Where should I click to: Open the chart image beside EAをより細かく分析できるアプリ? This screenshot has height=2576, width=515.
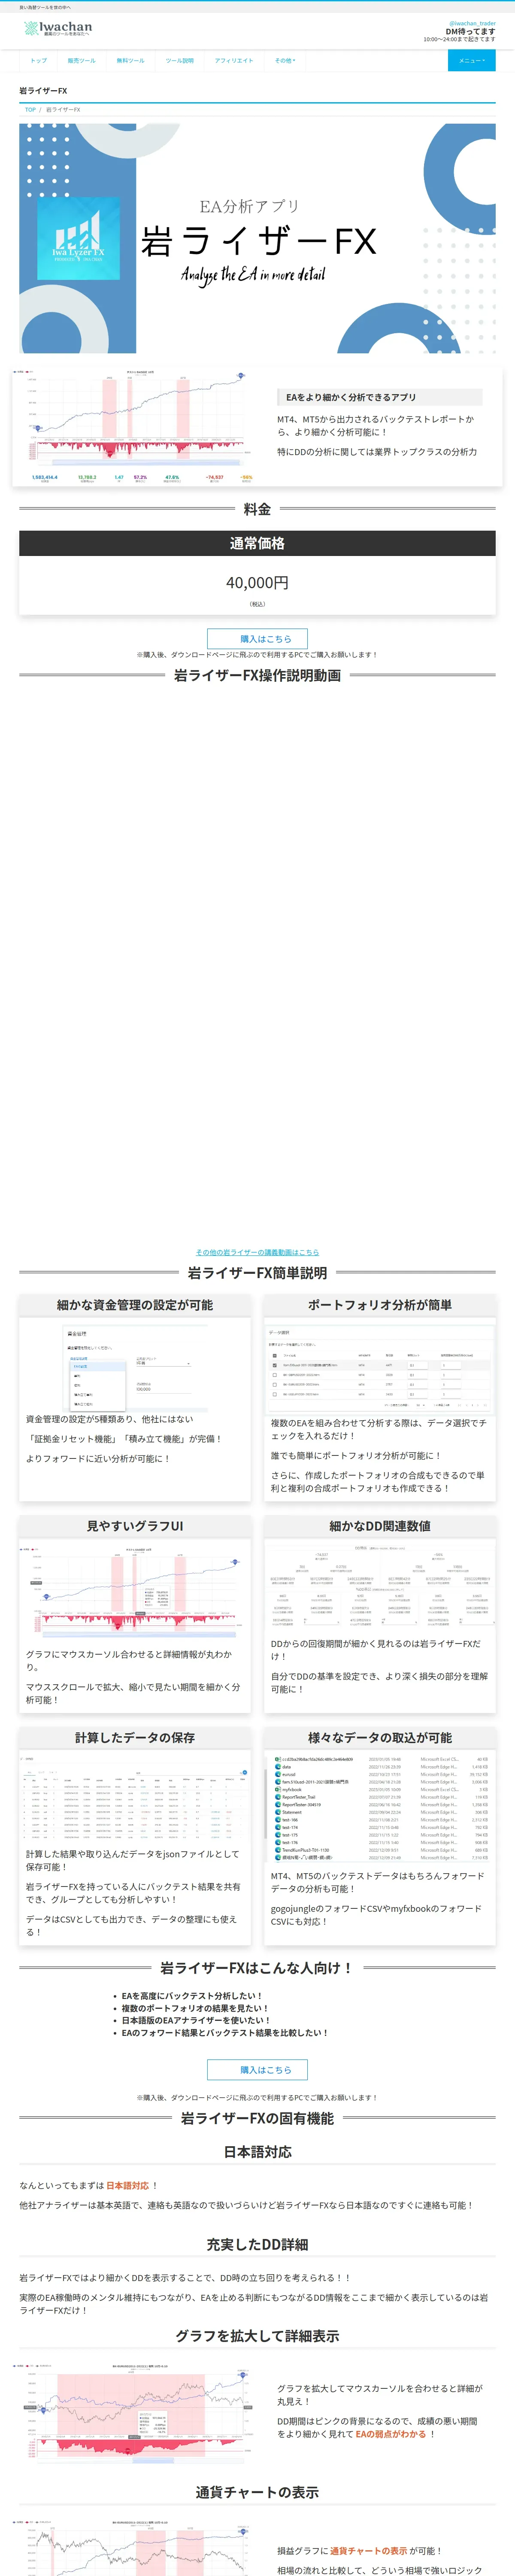[132, 427]
